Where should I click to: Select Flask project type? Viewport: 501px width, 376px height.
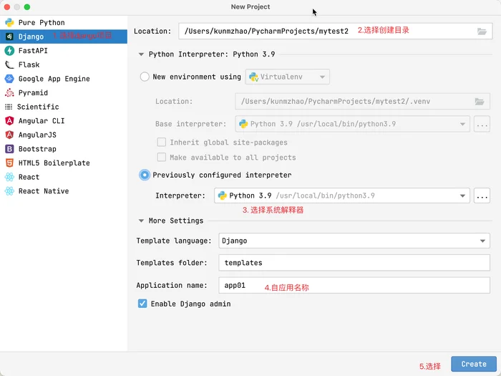(x=64, y=64)
